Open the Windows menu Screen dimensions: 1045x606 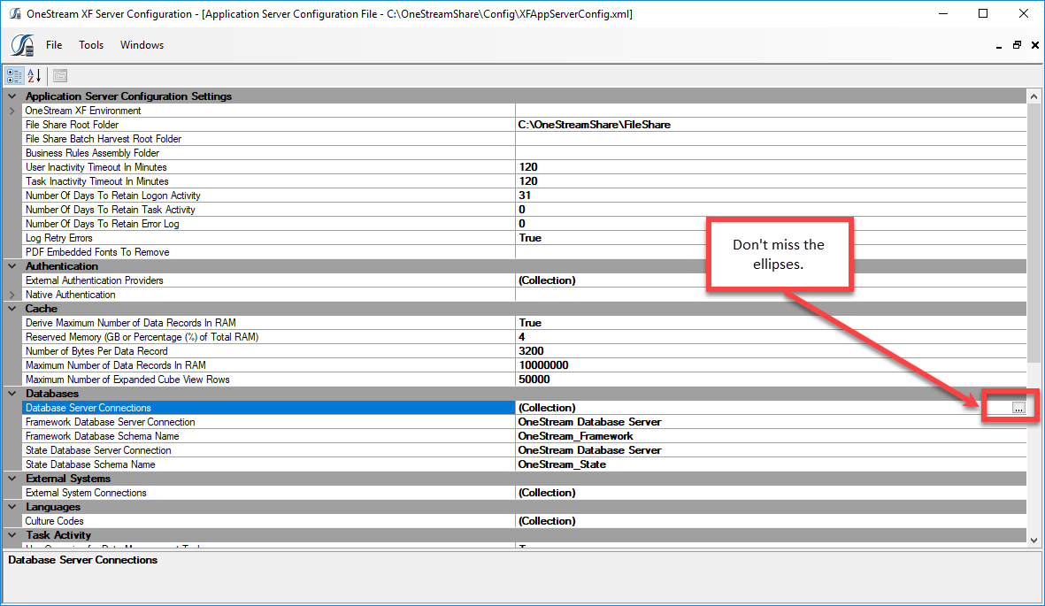click(142, 45)
